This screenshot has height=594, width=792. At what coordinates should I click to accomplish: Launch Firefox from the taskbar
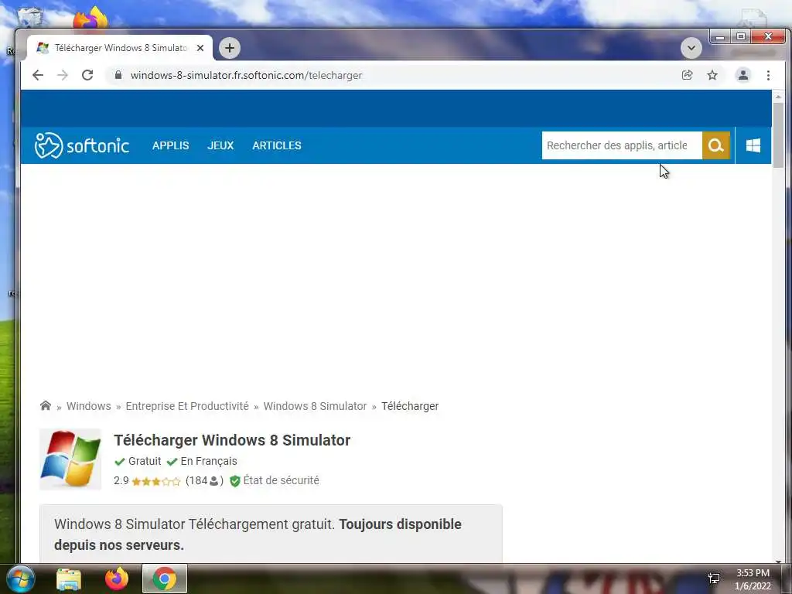tap(117, 579)
